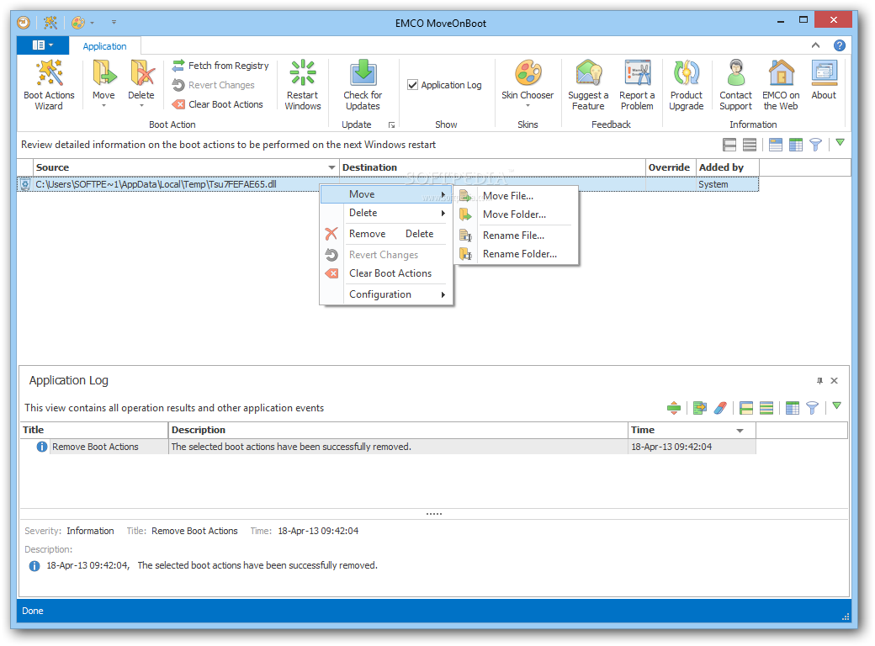
Task: Click the red X Remove icon in context menu
Action: [331, 234]
